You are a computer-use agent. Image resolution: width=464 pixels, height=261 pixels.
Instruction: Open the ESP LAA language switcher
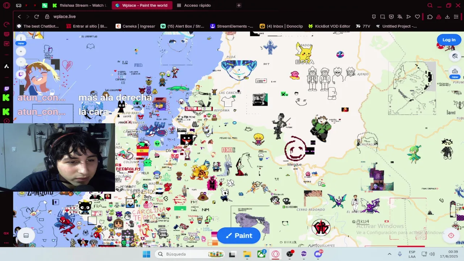412,254
